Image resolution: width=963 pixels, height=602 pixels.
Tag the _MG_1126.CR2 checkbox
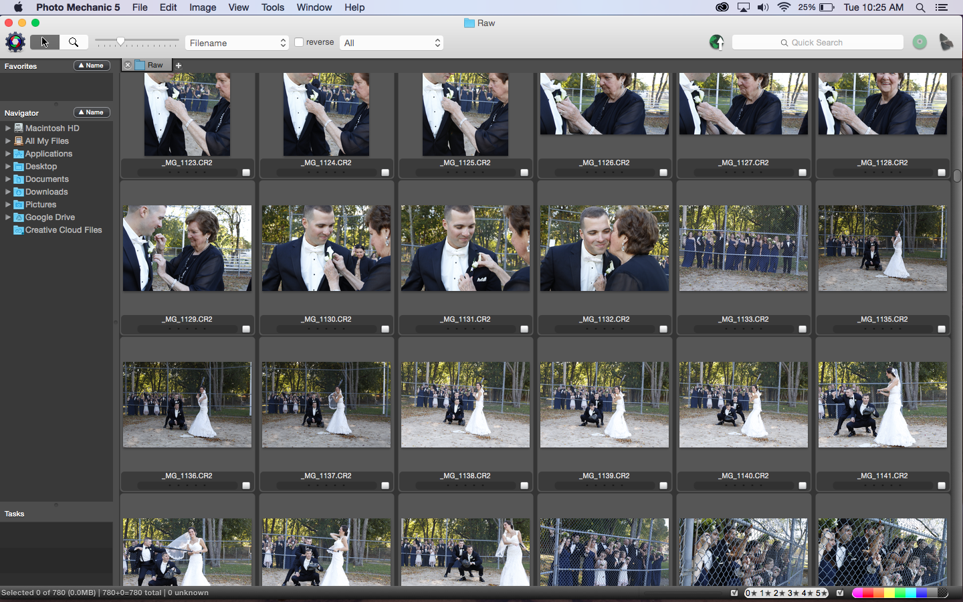pyautogui.click(x=663, y=173)
